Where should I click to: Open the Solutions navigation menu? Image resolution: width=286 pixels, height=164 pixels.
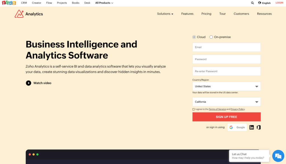165,14
